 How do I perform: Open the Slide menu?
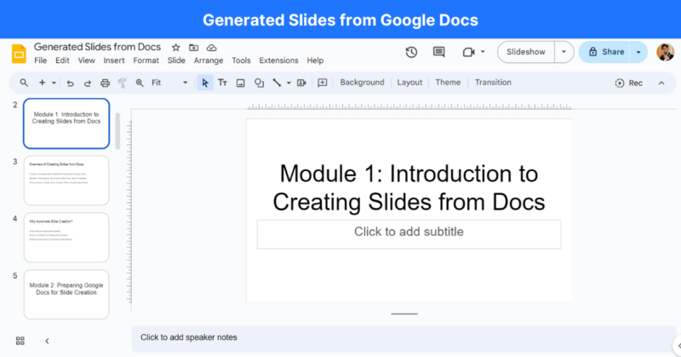[176, 60]
